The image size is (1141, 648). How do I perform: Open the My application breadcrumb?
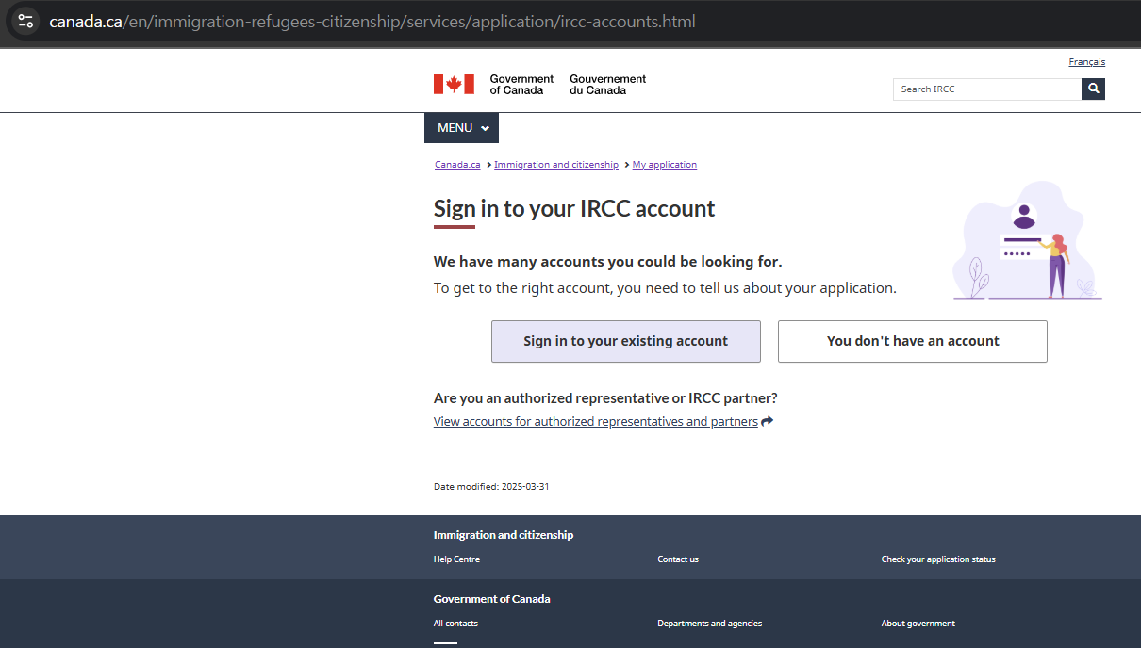665,165
